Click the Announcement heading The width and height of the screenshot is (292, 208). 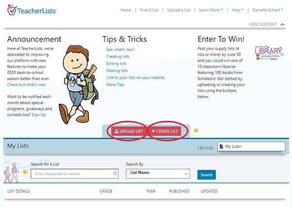tap(34, 39)
